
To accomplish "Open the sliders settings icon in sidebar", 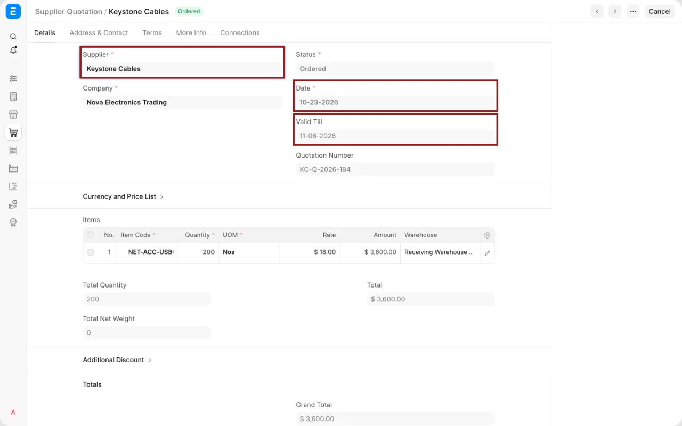I will 13,78.
